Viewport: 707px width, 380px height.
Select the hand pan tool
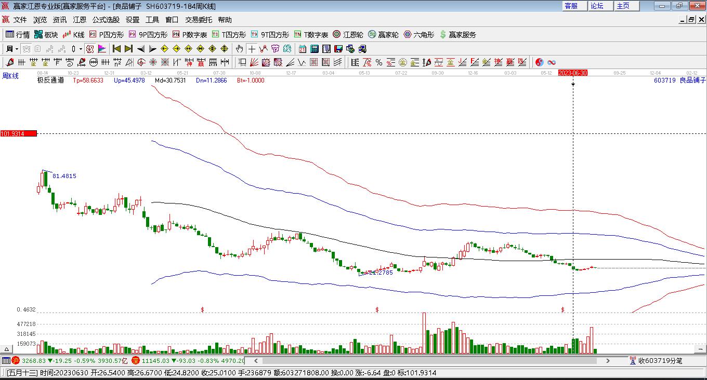pyautogui.click(x=239, y=49)
